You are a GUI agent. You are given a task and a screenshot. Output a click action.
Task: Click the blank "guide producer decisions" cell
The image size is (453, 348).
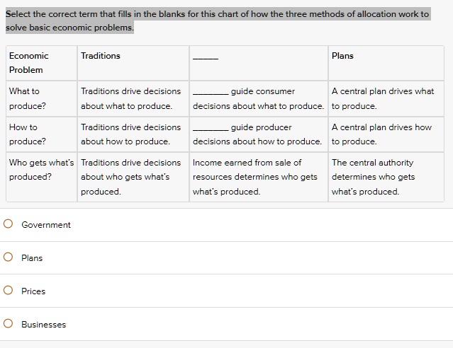coord(258,134)
